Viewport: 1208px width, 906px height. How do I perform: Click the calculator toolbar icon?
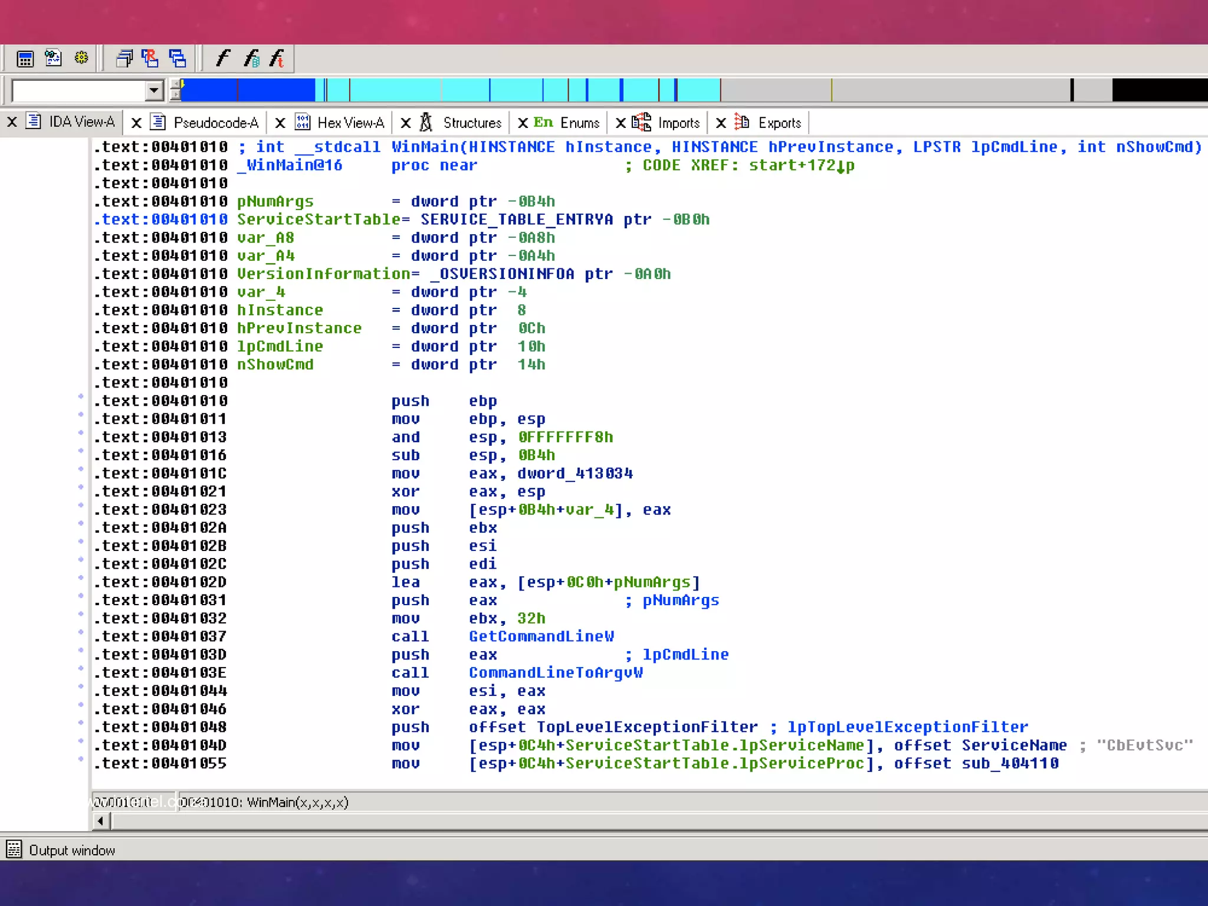(25, 58)
